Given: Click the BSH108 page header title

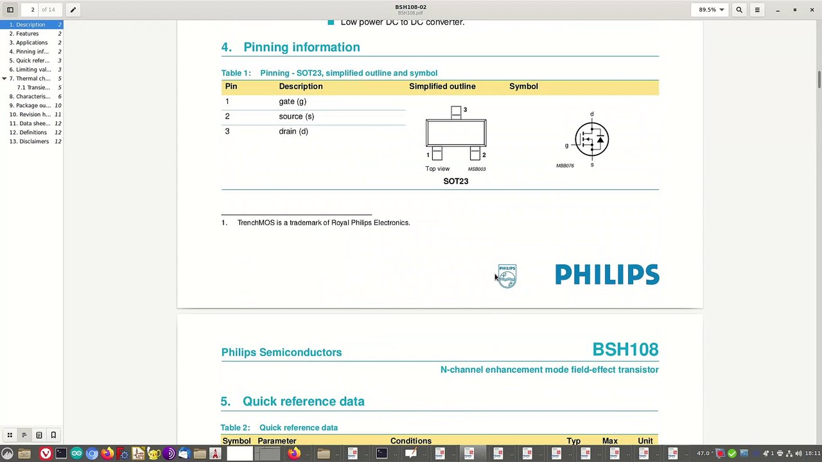Looking at the screenshot, I should pos(625,350).
